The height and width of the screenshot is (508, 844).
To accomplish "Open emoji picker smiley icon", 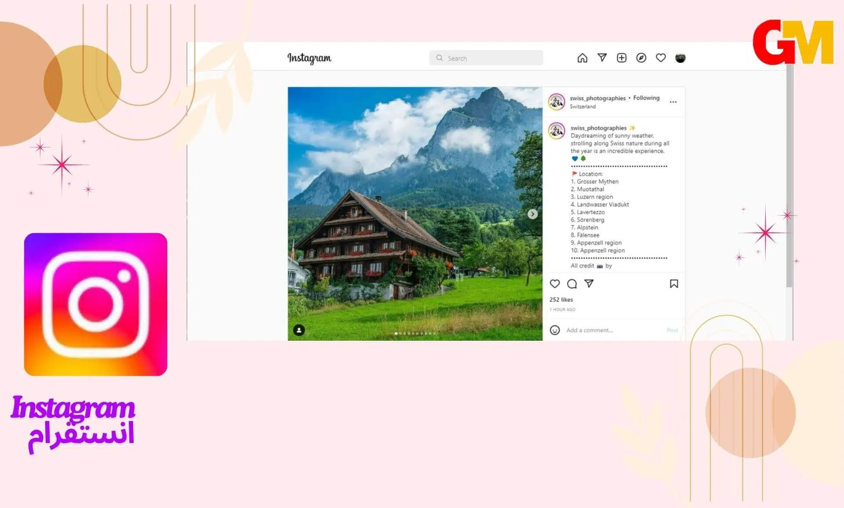I will click(555, 330).
